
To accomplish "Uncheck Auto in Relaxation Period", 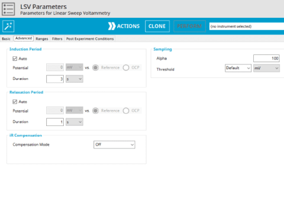I will (15, 102).
